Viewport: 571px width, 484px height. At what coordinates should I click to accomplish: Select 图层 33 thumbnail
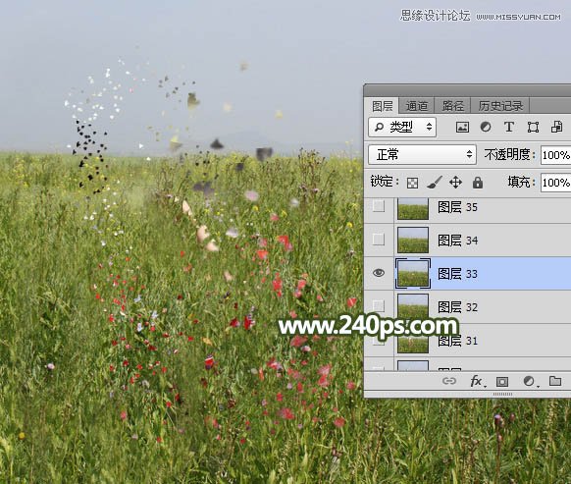click(x=413, y=273)
